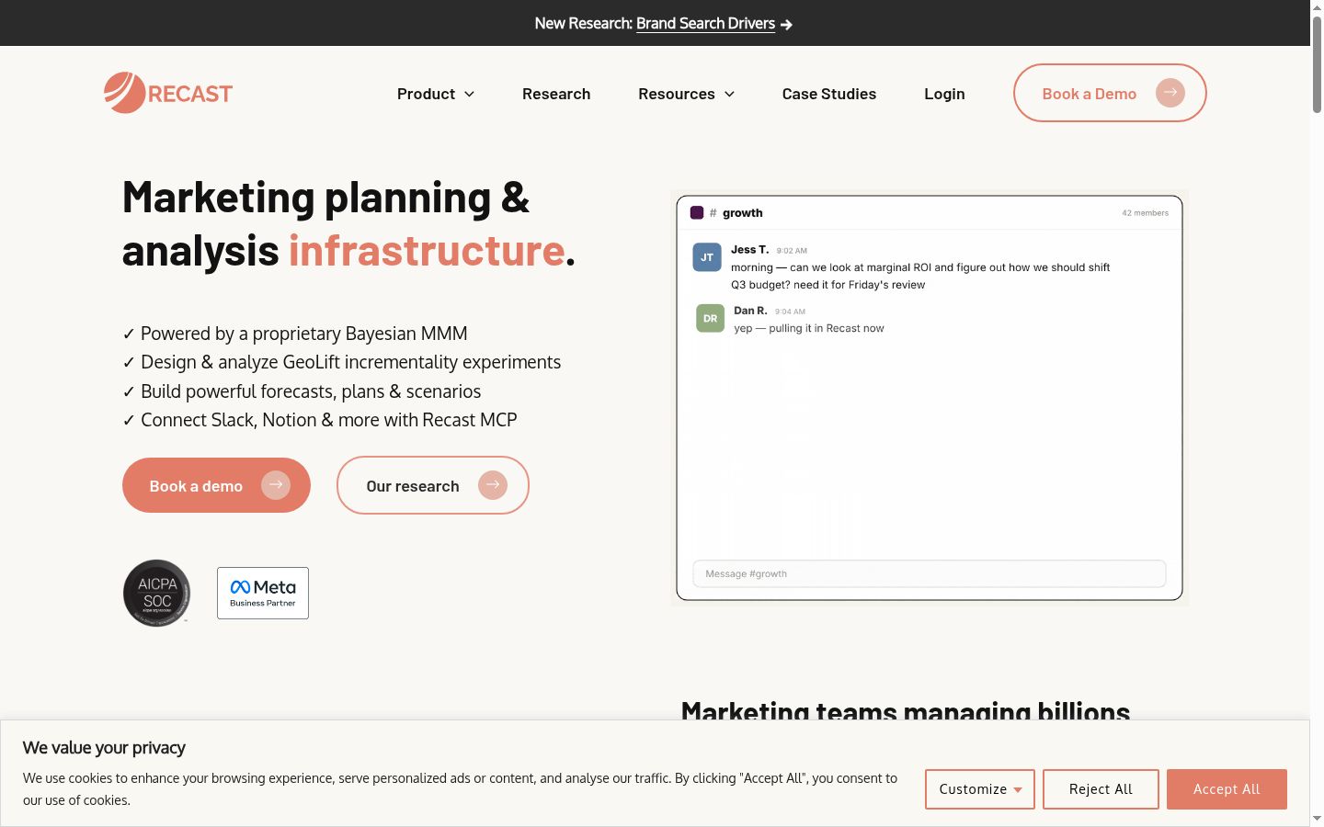Click the '9:02 AM' timestamp

(x=792, y=251)
